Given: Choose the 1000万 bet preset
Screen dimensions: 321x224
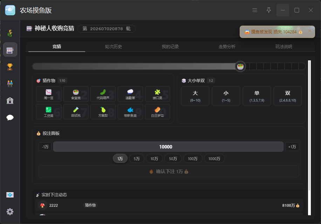Looking at the screenshot, I should point(214,159).
